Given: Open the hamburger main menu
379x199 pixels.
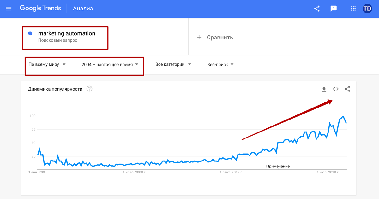Looking at the screenshot, I should 9,9.
